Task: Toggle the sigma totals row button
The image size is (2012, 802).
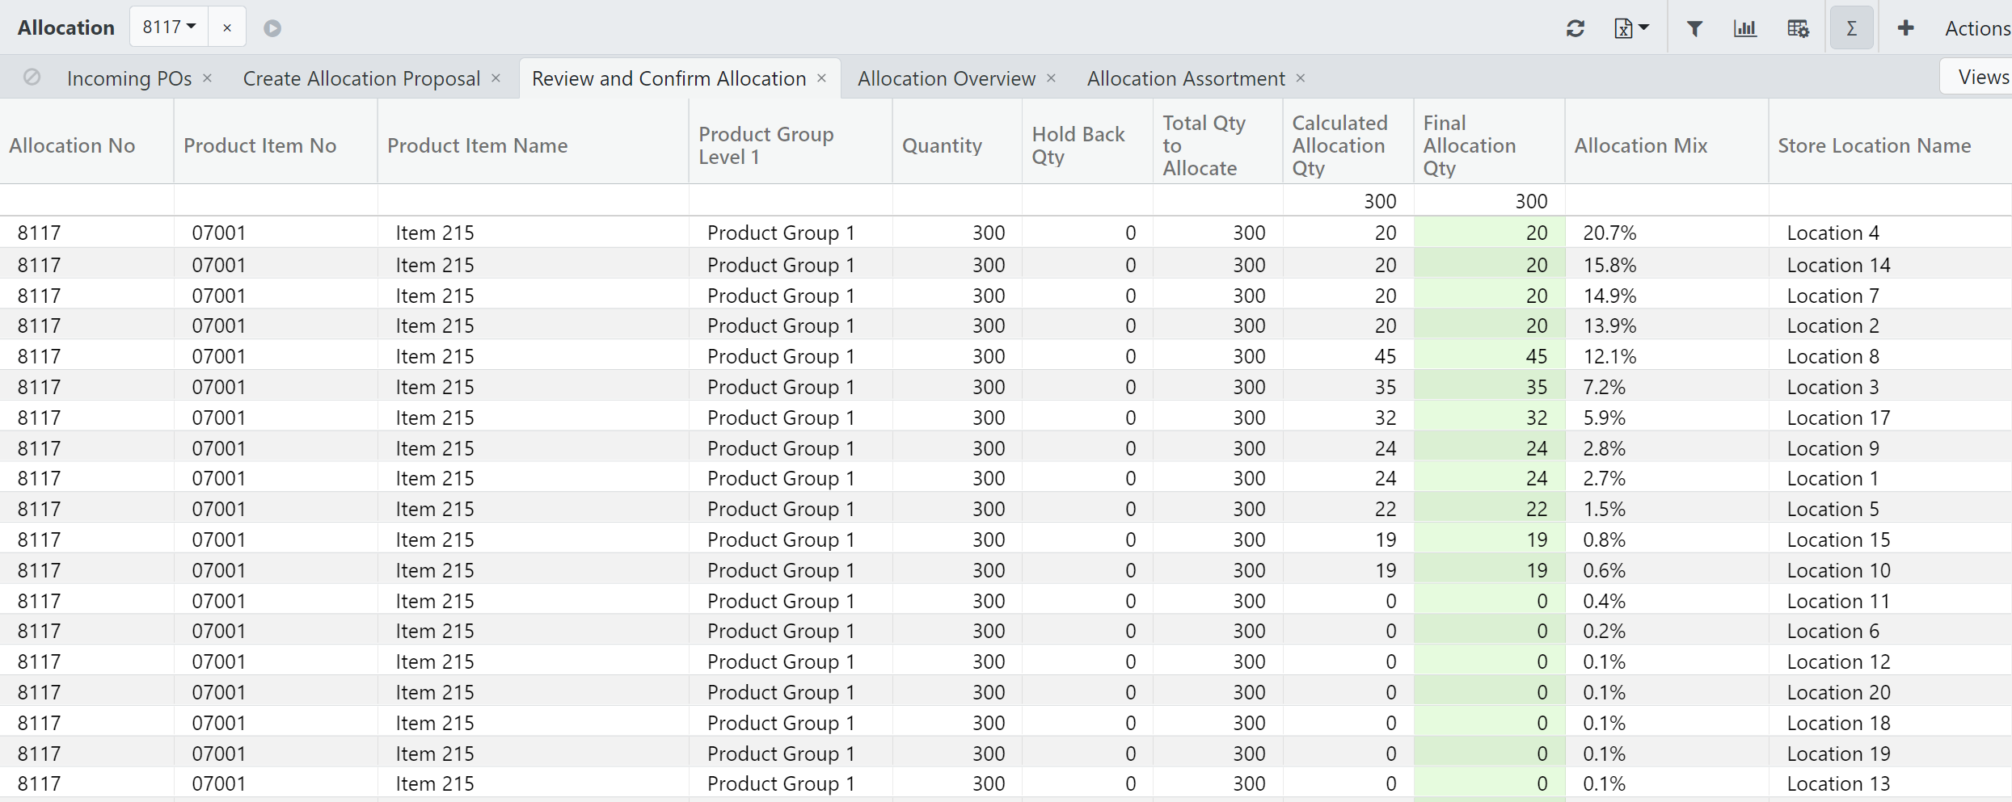Action: [1851, 28]
